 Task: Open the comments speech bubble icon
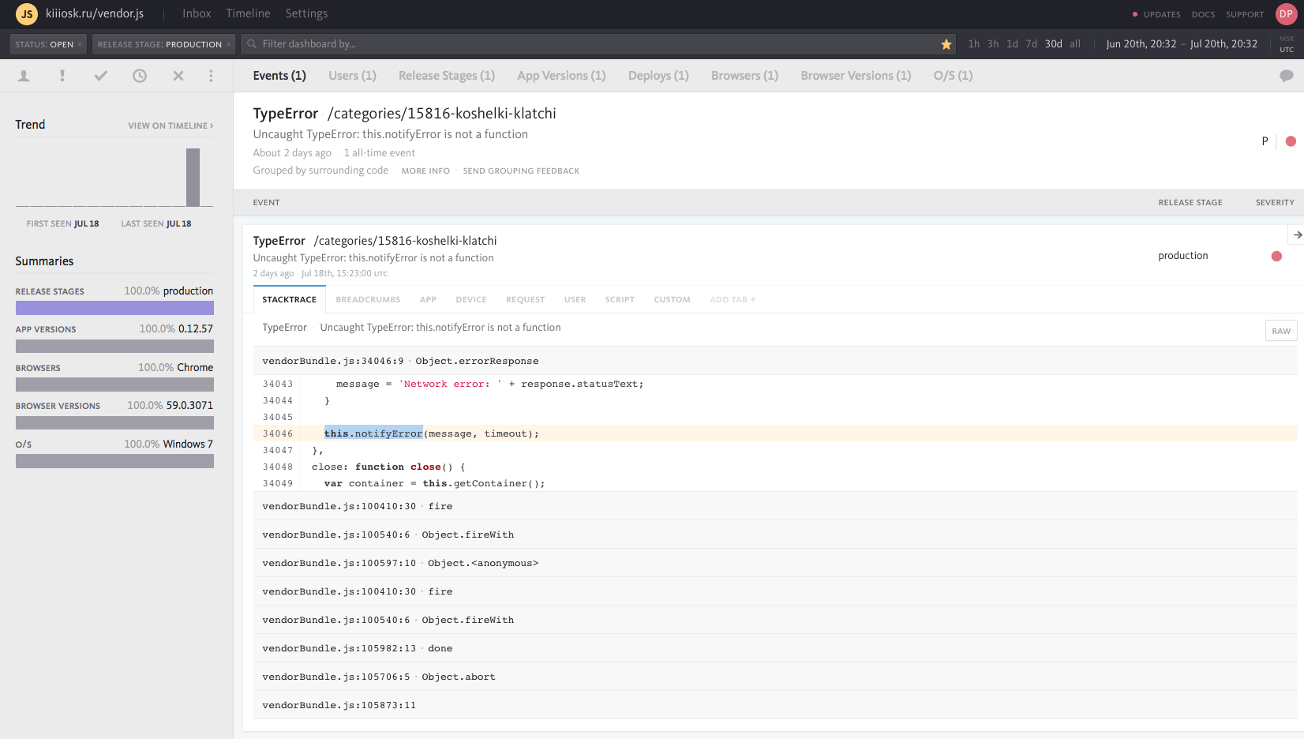point(1287,76)
